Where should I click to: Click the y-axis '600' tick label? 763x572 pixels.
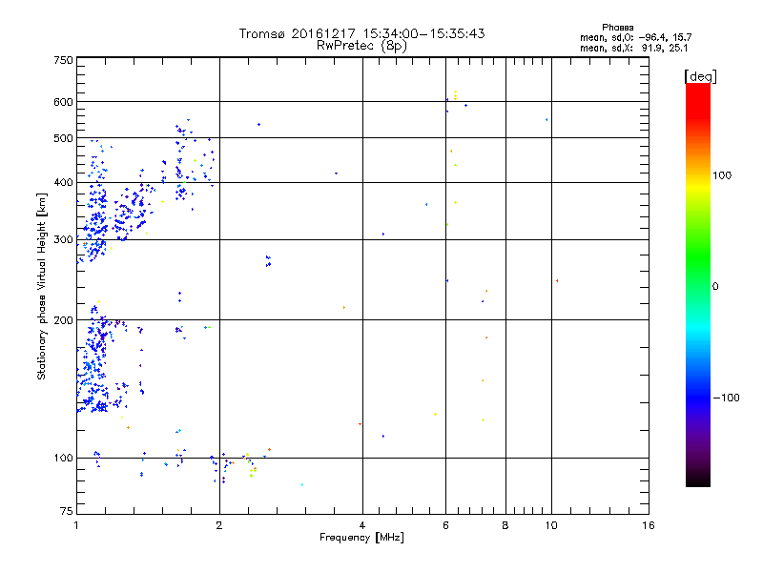63,102
